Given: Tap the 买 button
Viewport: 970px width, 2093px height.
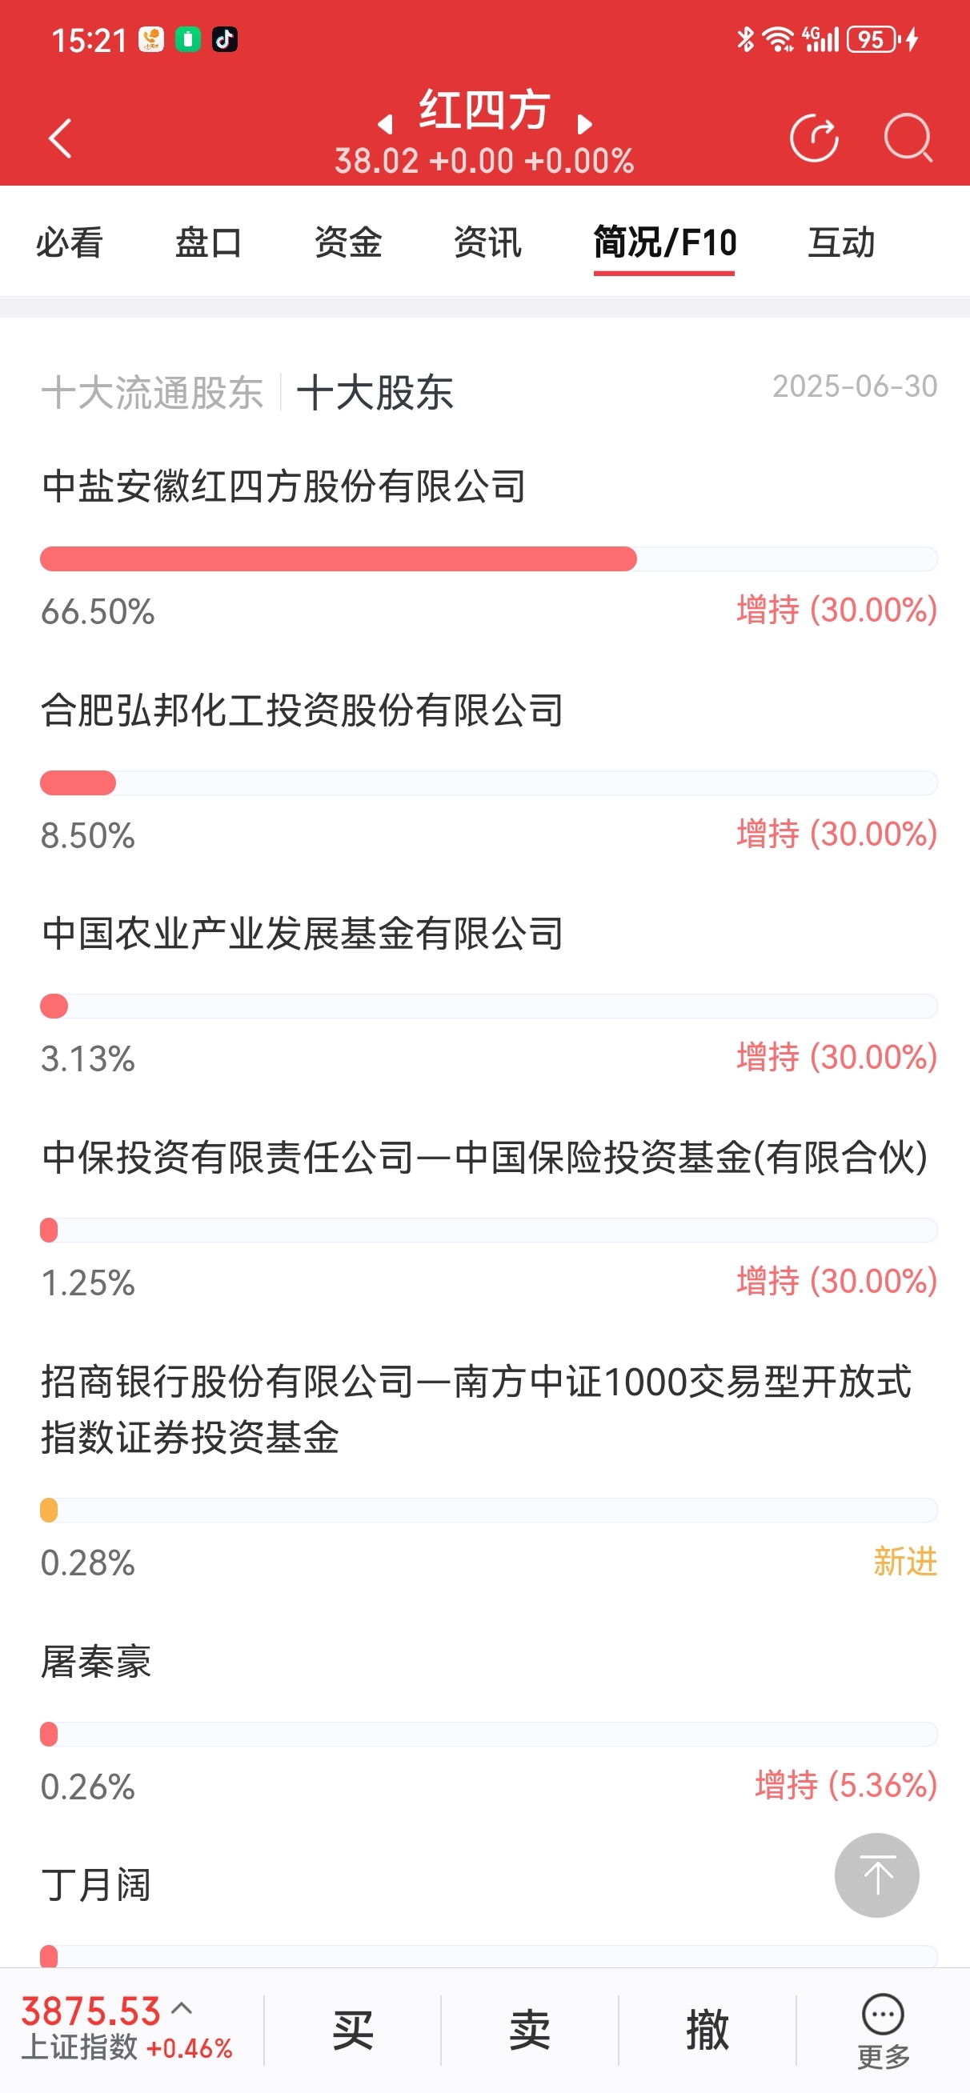Looking at the screenshot, I should coord(352,2031).
